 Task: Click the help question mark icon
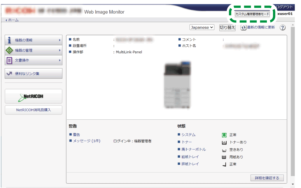282,27
